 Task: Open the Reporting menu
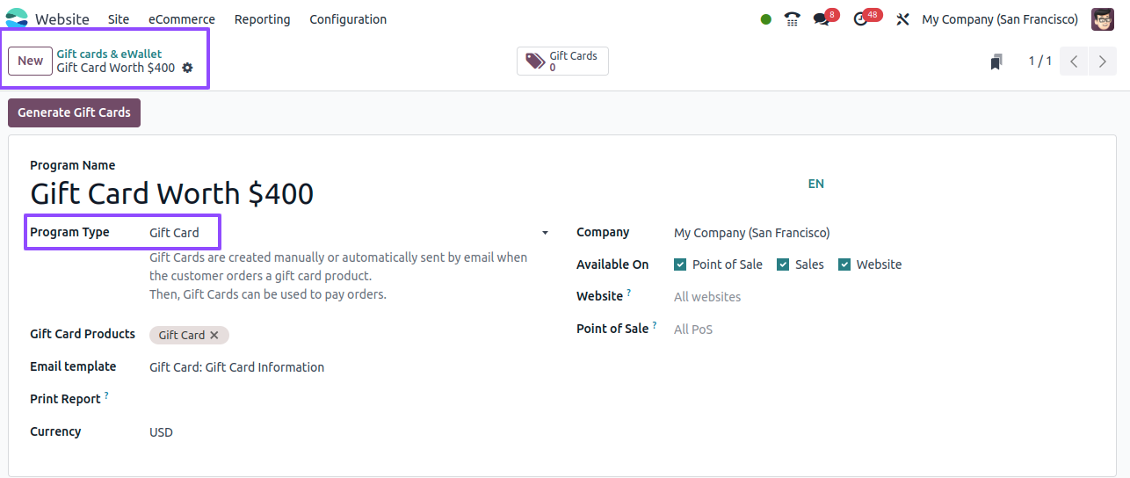[263, 19]
